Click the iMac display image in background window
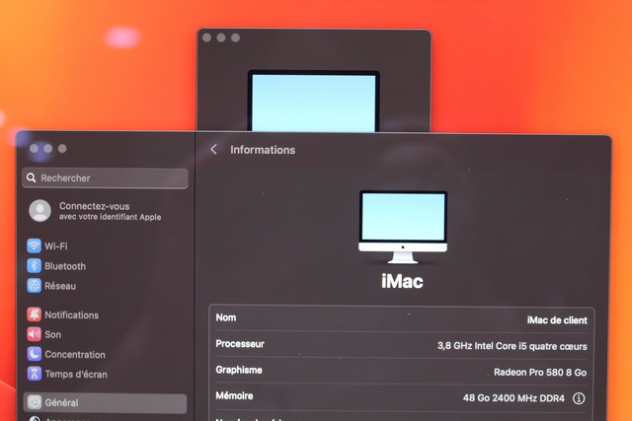Screen dimensions: 632x421 pyautogui.click(x=314, y=101)
